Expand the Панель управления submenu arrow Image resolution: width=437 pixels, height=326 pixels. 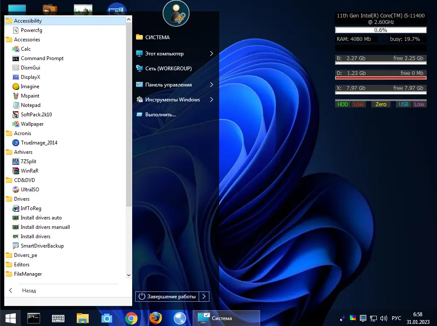pos(211,85)
